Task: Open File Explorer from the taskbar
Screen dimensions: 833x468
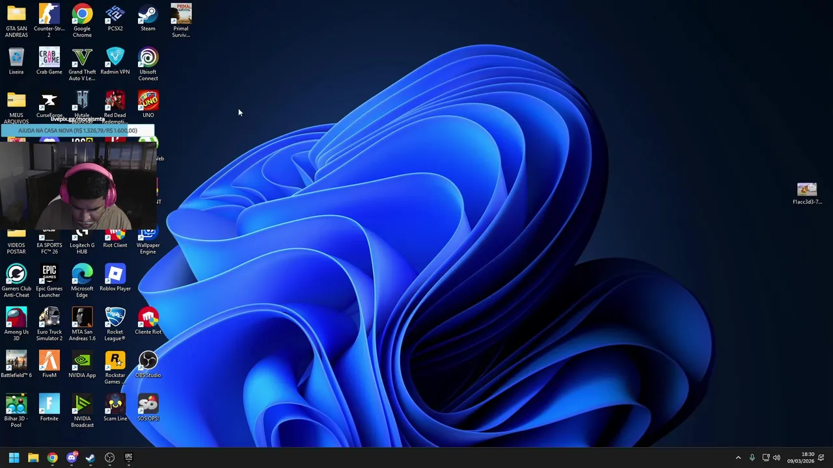Action: coord(33,458)
